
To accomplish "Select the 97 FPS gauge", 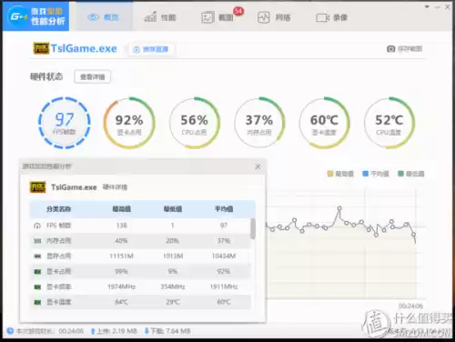I will click(65, 123).
